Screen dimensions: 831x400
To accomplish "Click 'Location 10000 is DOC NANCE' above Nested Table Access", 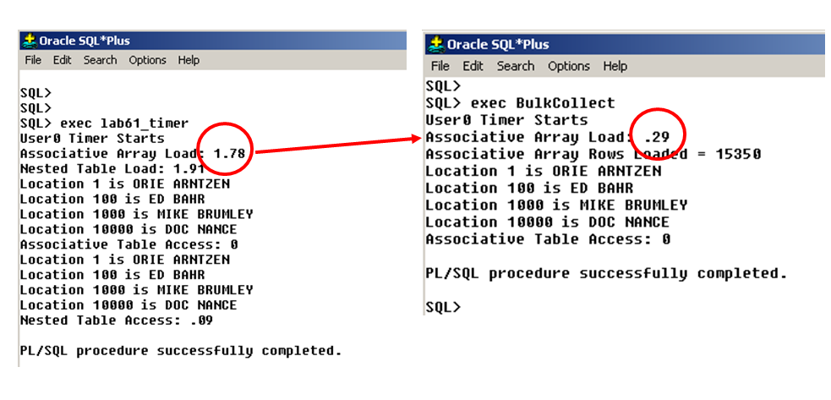I will coord(128,305).
